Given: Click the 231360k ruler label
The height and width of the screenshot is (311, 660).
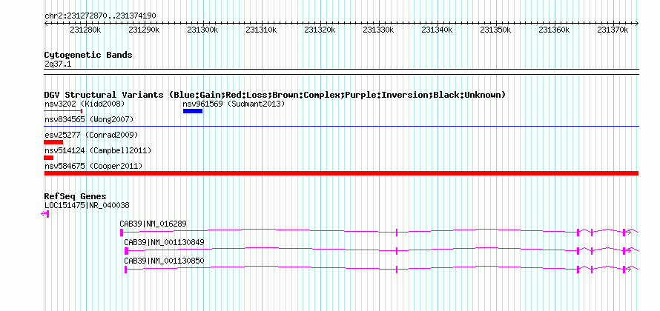Looking at the screenshot, I should (x=555, y=30).
